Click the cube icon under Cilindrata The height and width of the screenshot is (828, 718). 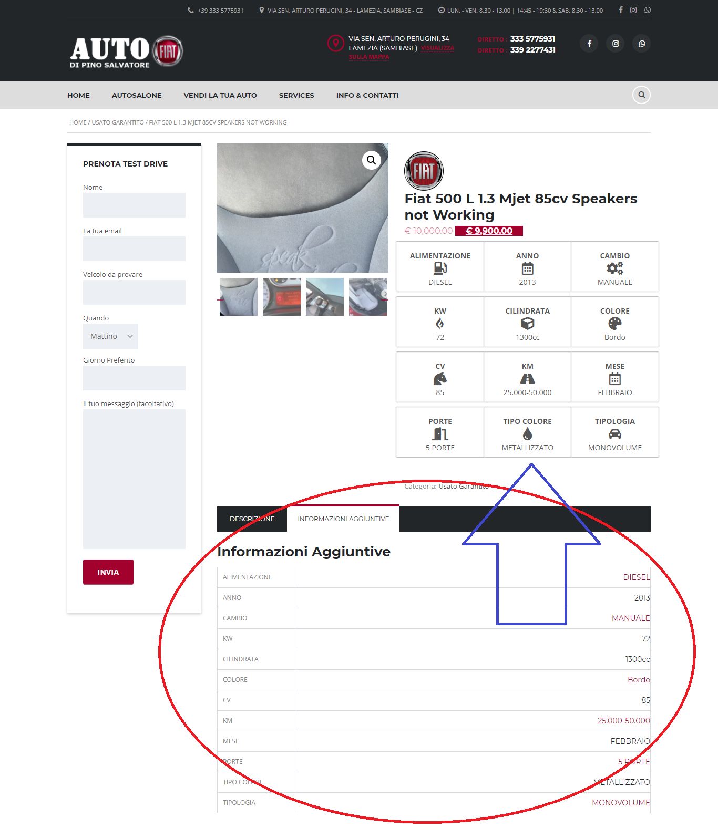coord(527,324)
